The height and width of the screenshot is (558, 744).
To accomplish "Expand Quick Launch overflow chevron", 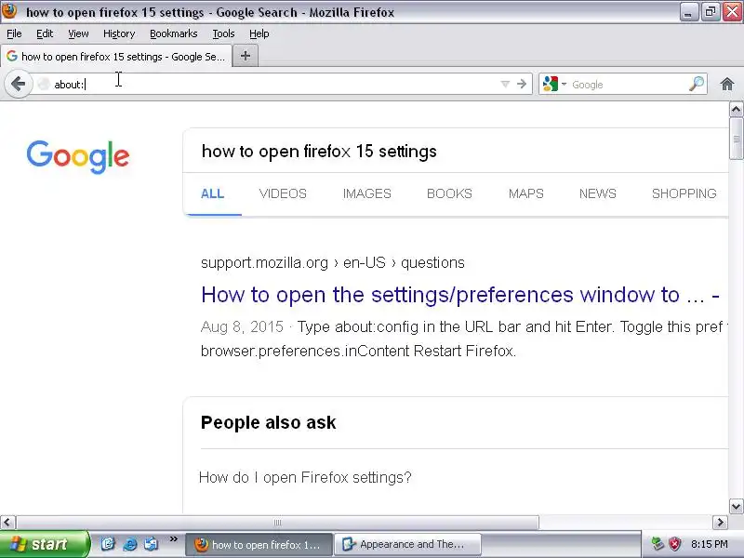I will (173, 539).
